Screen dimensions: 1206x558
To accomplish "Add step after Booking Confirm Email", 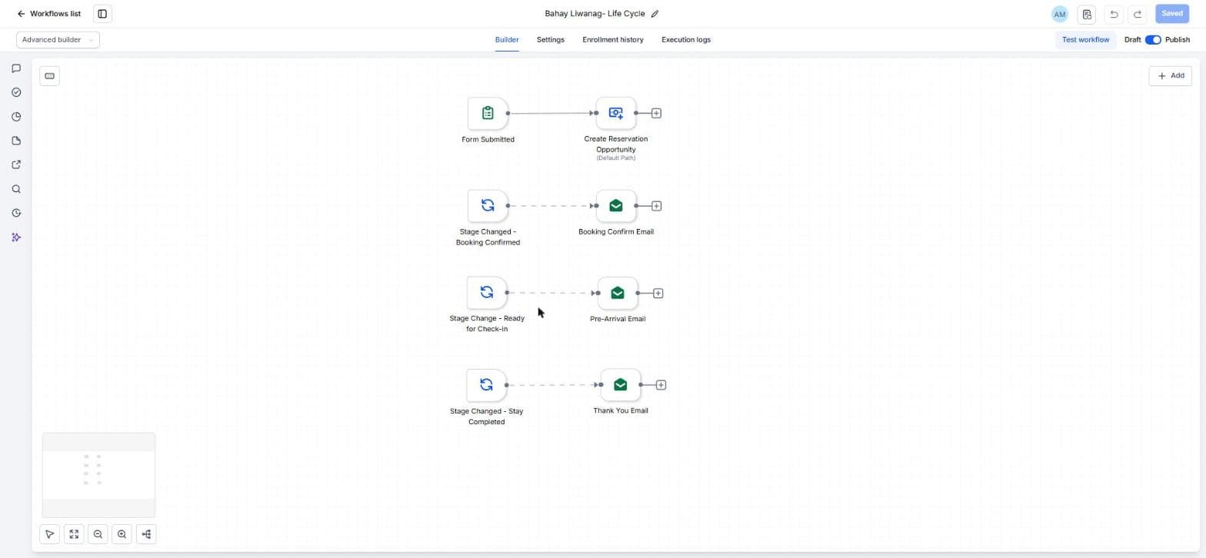I will coord(656,206).
